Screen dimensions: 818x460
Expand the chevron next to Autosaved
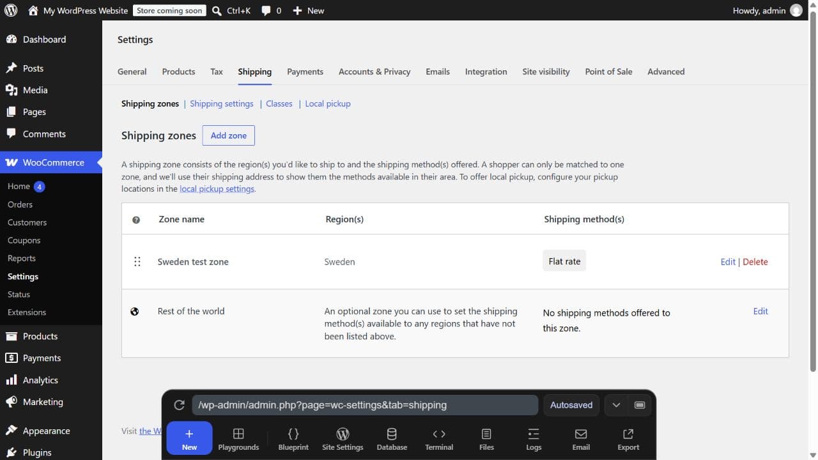(x=616, y=405)
